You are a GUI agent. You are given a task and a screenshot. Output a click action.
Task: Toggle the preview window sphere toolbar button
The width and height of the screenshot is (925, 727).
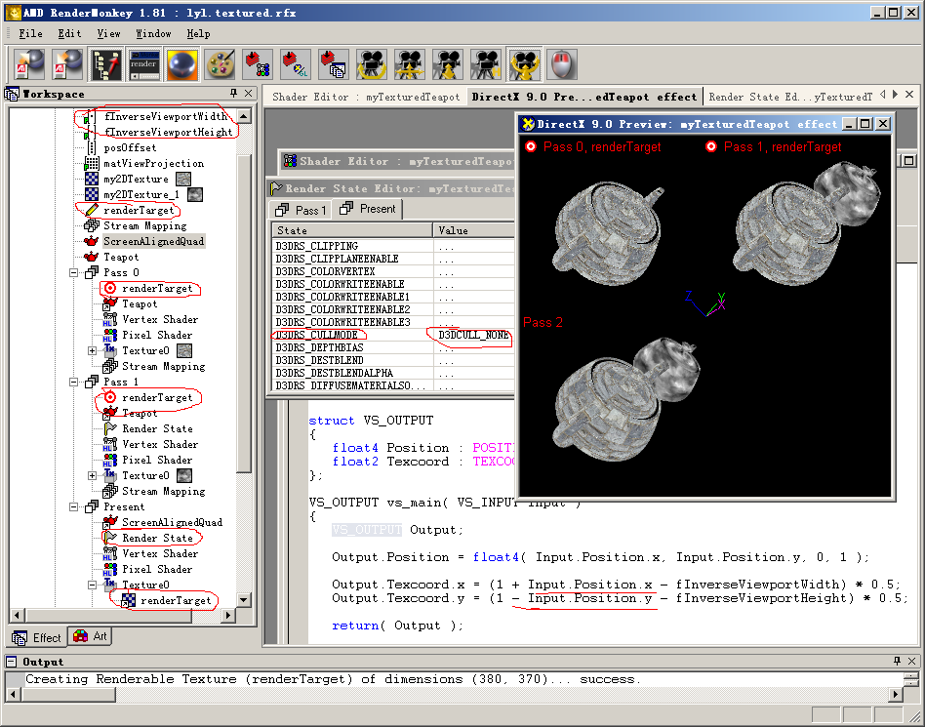[181, 64]
